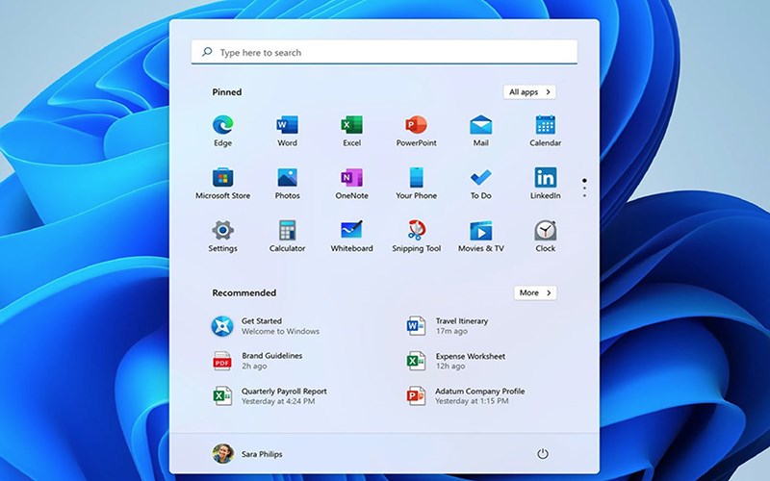This screenshot has width=770, height=481.
Task: Open Adatum Company Profile presentation
Action: (465, 396)
